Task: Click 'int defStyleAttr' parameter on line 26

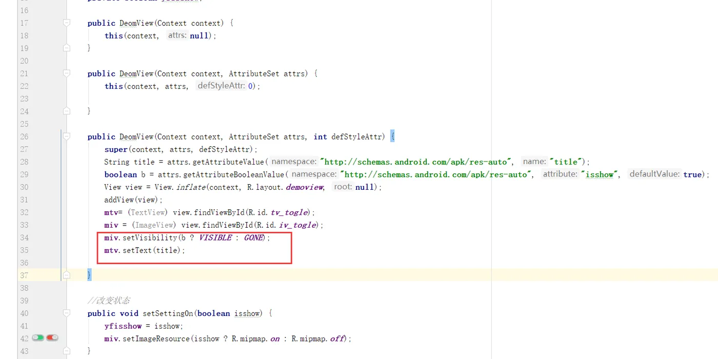Action: pyautogui.click(x=349, y=136)
